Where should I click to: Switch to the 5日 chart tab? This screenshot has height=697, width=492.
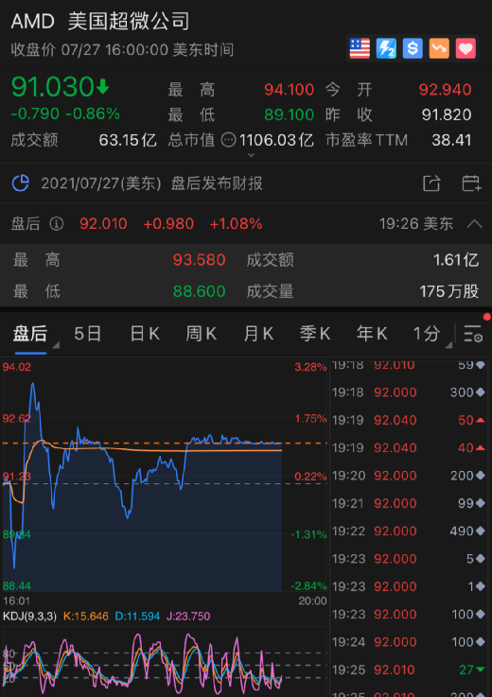click(x=88, y=334)
